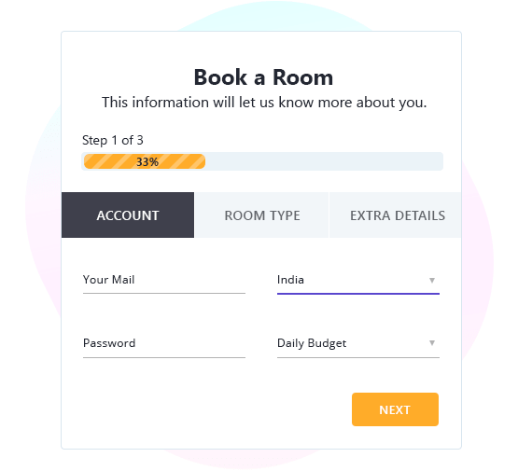The width and height of the screenshot is (518, 471).
Task: Open the Room Type tab
Action: pos(262,215)
